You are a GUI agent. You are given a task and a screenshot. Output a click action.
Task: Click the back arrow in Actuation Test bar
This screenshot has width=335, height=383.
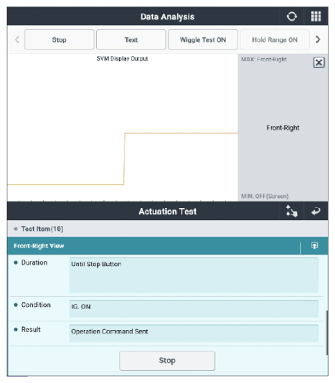tap(316, 211)
